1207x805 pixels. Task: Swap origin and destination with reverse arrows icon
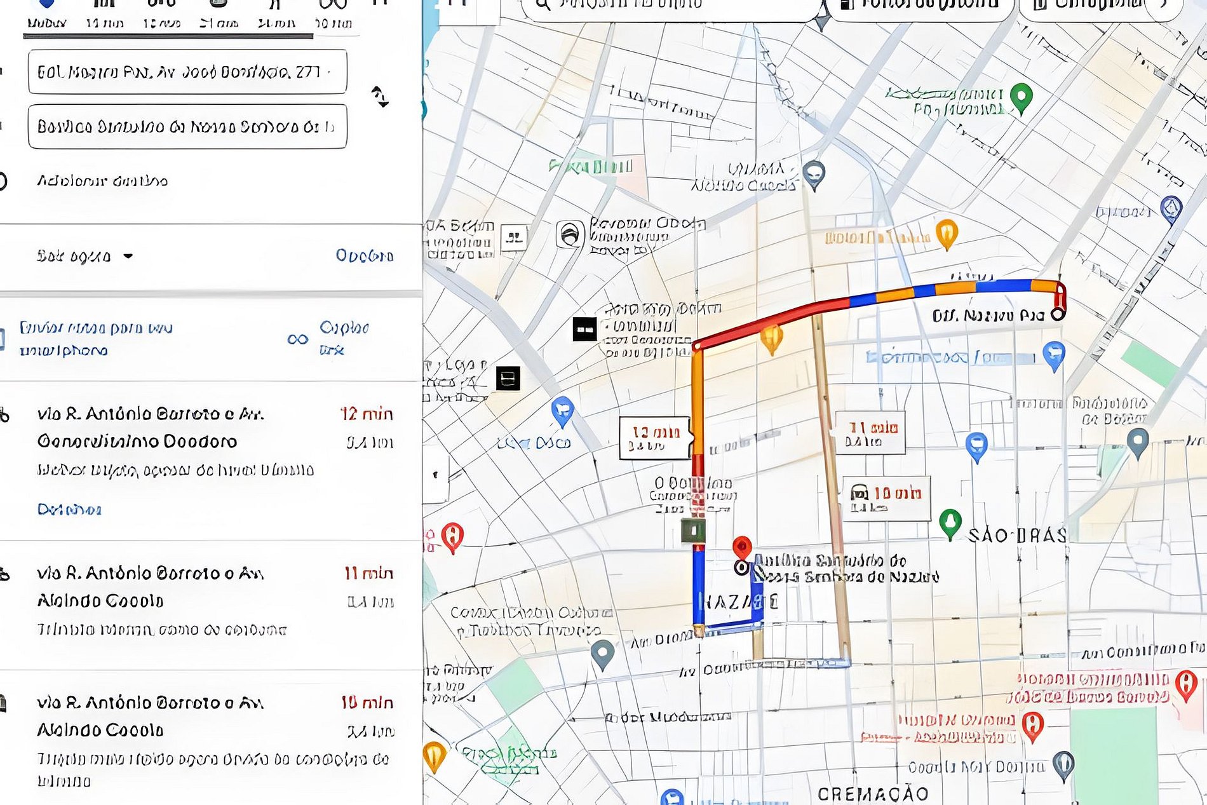(380, 97)
